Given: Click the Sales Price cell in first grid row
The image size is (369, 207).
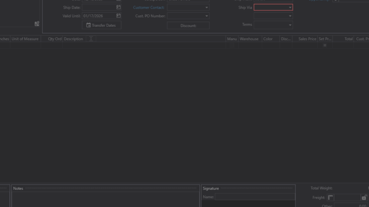Looking at the screenshot, I should coord(305,46).
